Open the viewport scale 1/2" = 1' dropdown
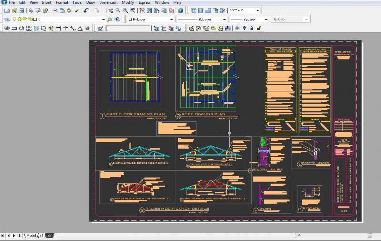The height and width of the screenshot is (241, 381). 258,10
